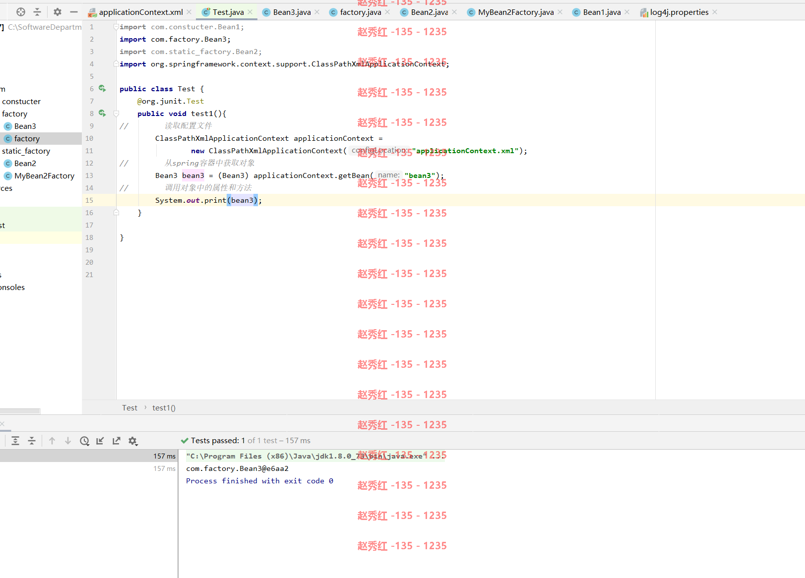The image size is (805, 578).
Task: Click import com.factory.Bean3 line
Action: (x=175, y=39)
